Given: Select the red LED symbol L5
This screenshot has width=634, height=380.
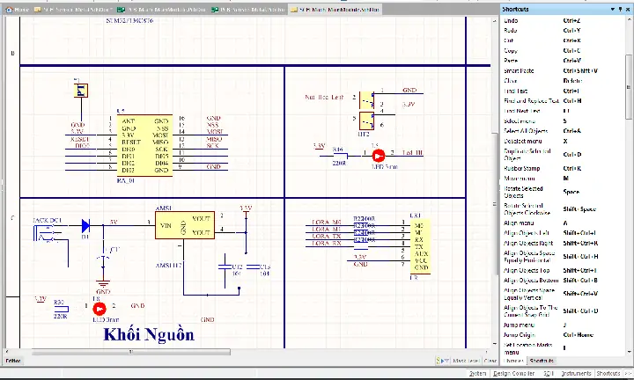Looking at the screenshot, I should click(x=379, y=156).
